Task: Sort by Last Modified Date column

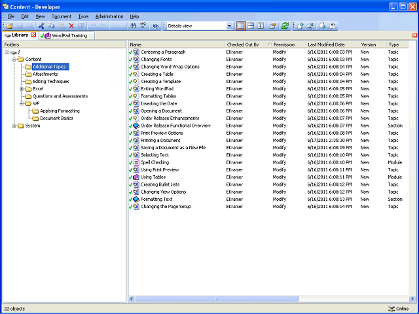Action: 333,44
